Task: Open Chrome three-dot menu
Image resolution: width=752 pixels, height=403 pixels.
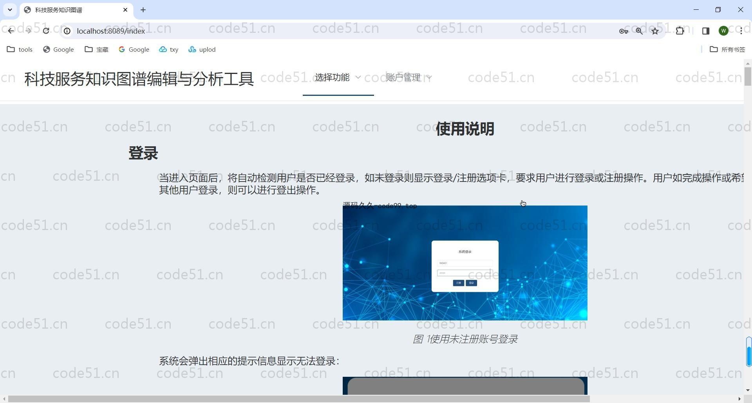Action: [741, 31]
